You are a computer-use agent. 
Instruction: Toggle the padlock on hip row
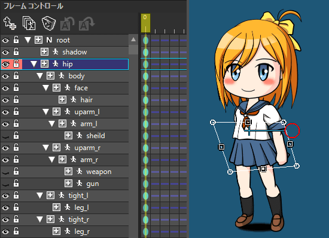pos(16,63)
